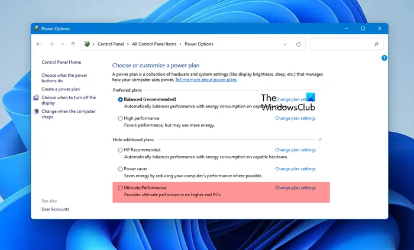This screenshot has height=250, width=414.
Task: Select the Power saver radio button
Action: click(121, 169)
